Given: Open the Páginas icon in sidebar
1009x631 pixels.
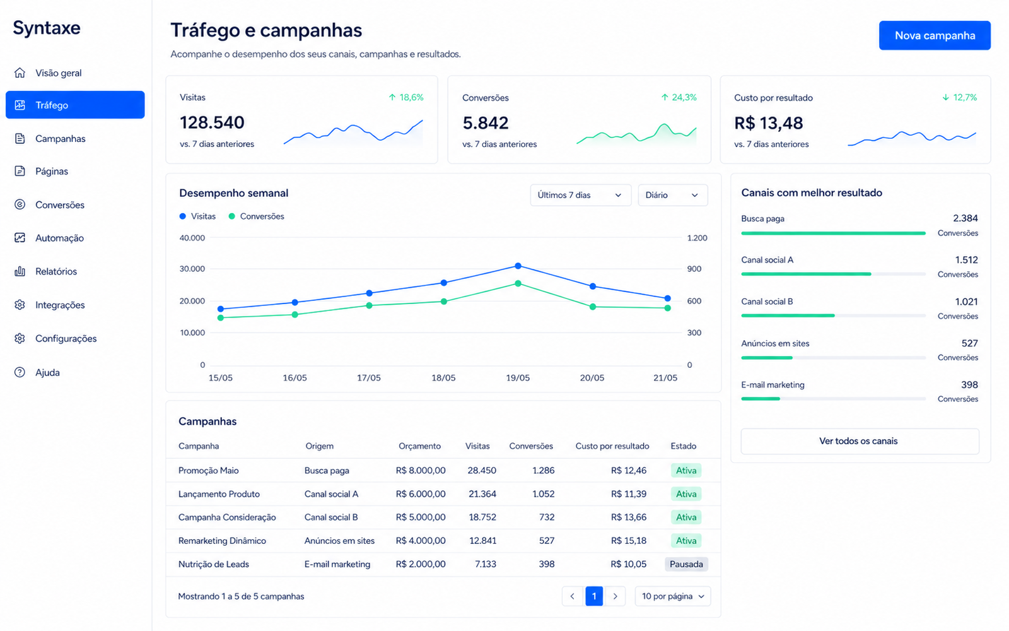Looking at the screenshot, I should (x=20, y=171).
